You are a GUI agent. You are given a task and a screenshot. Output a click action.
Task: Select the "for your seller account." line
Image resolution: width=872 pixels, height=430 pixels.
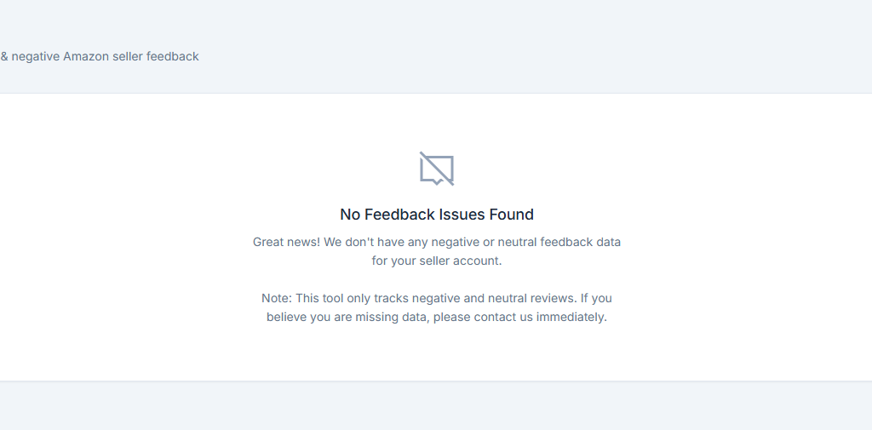436,261
